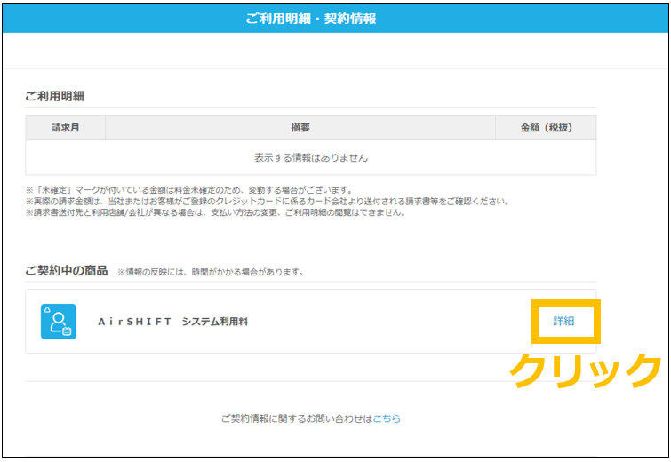Click the ご契約中の商品 section heading
671x462 pixels.
click(67, 270)
